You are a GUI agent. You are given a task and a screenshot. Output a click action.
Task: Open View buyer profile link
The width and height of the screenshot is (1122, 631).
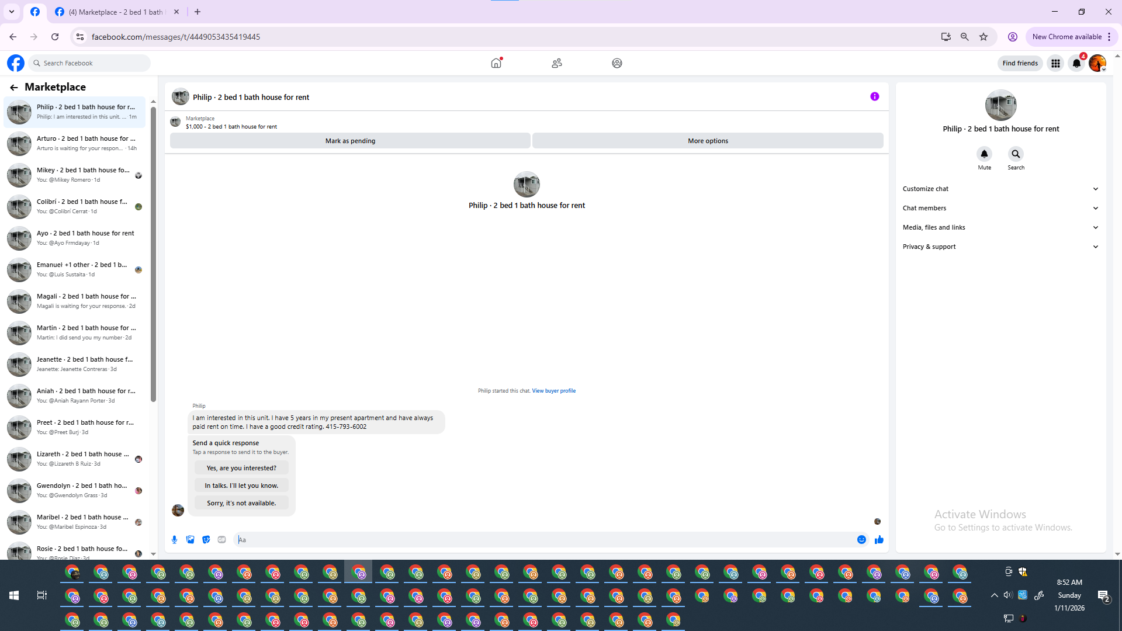pos(553,391)
